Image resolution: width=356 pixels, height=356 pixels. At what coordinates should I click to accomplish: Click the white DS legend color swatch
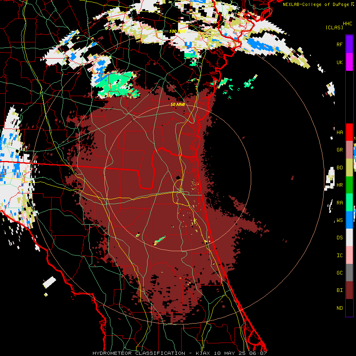349,237
